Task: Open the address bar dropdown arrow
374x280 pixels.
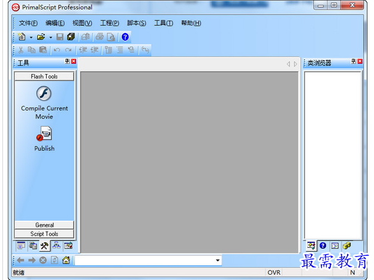Action: click(x=218, y=260)
